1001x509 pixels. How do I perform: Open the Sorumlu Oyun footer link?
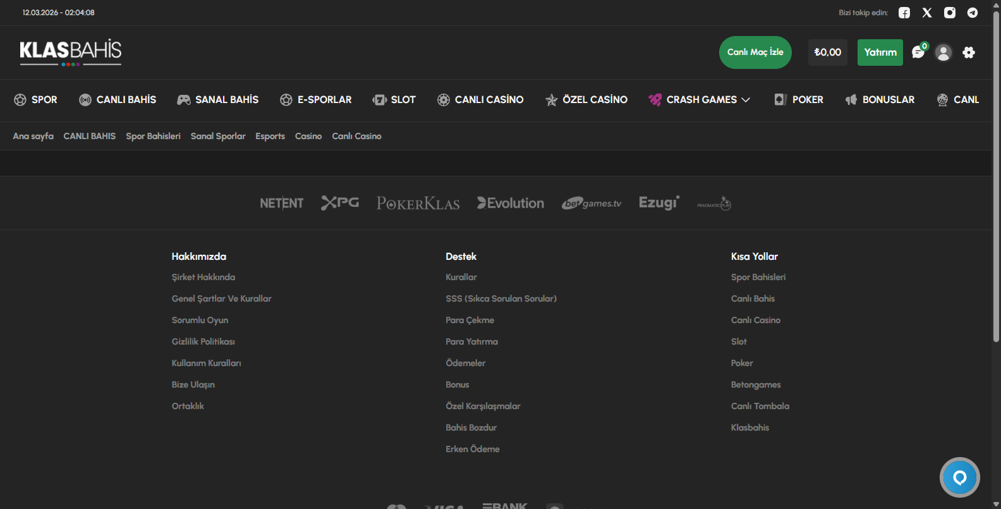pyautogui.click(x=200, y=320)
